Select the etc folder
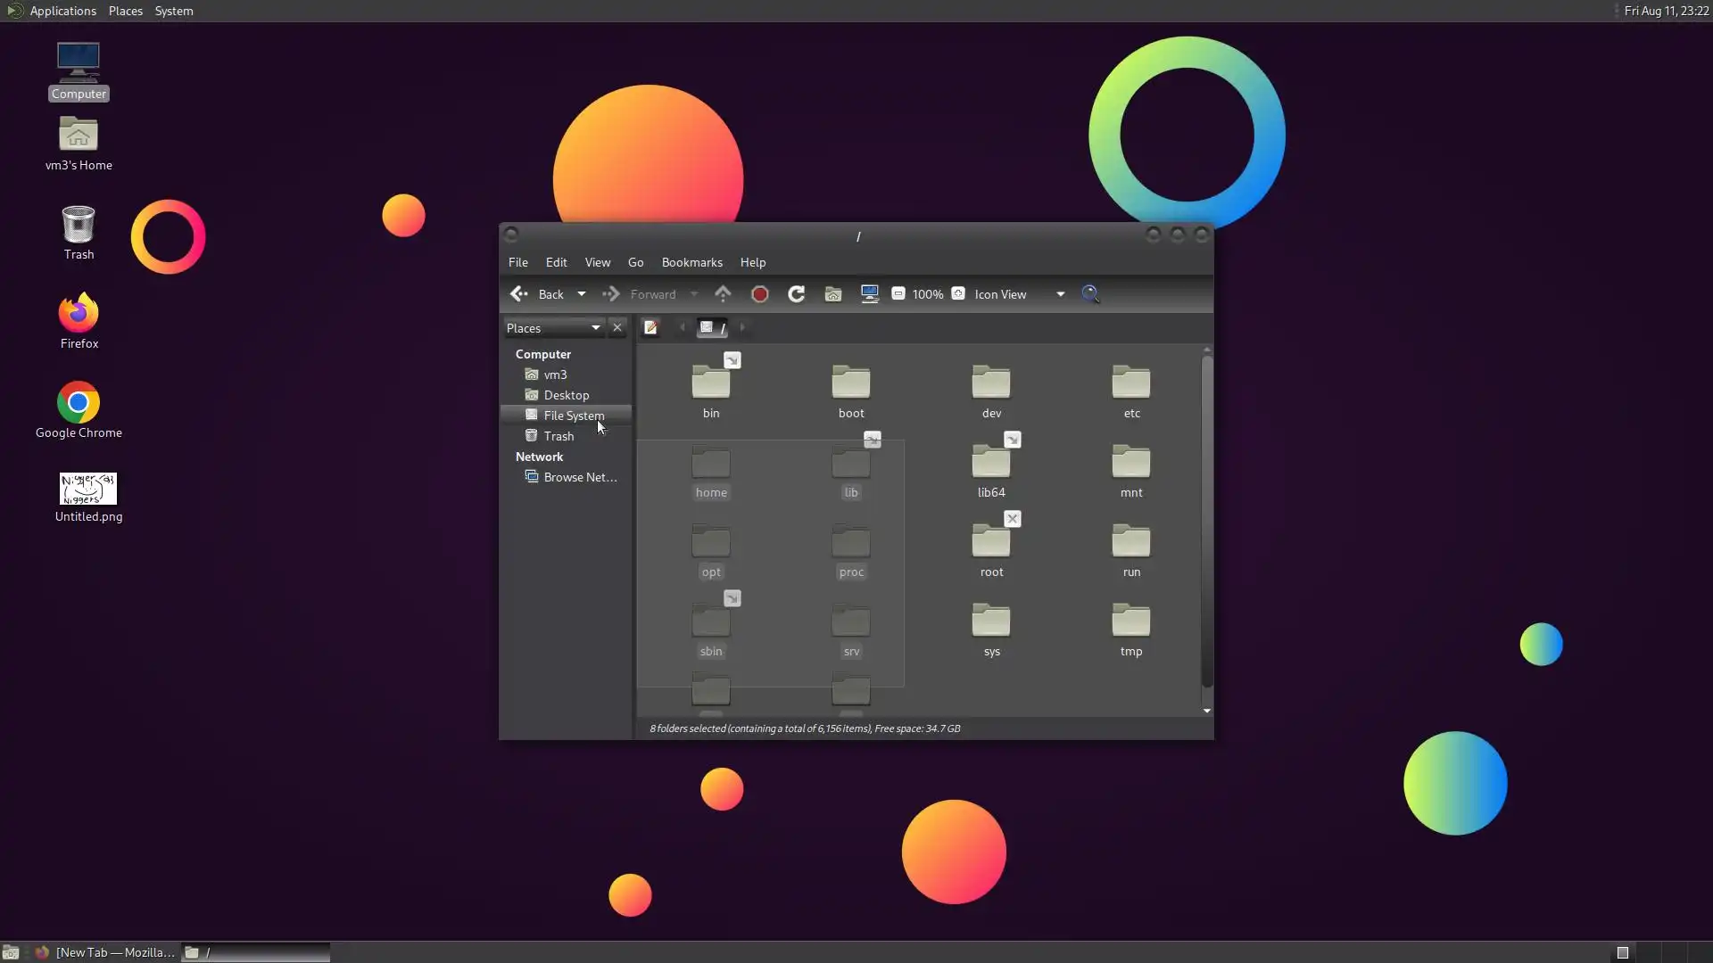The image size is (1713, 963). click(1130, 391)
